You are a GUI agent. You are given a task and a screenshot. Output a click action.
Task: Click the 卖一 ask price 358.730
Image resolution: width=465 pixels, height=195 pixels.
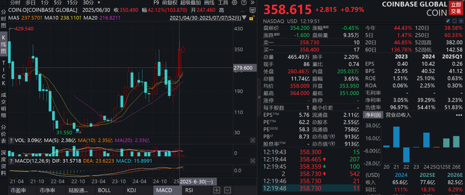pyautogui.click(x=310, y=43)
